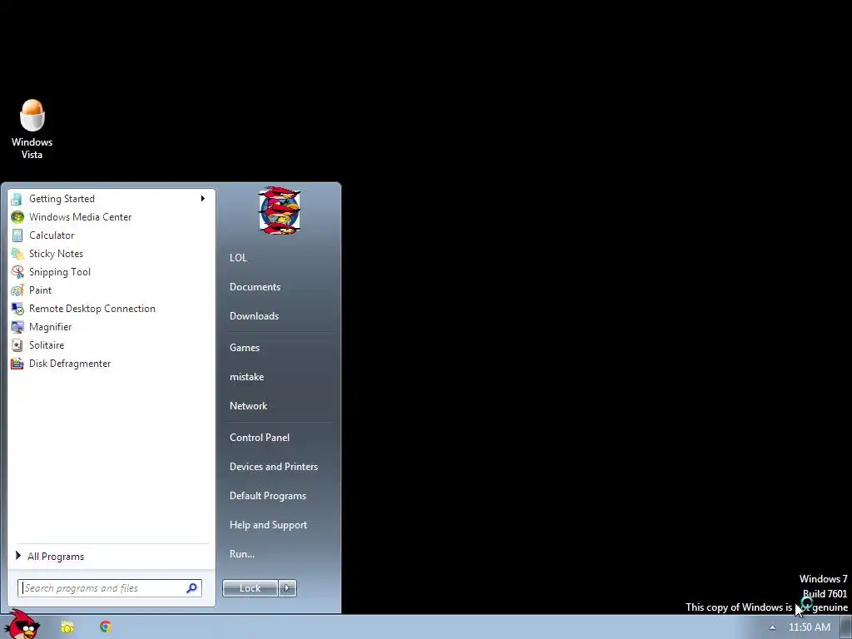Launch Google Chrome from the taskbar

click(x=106, y=627)
